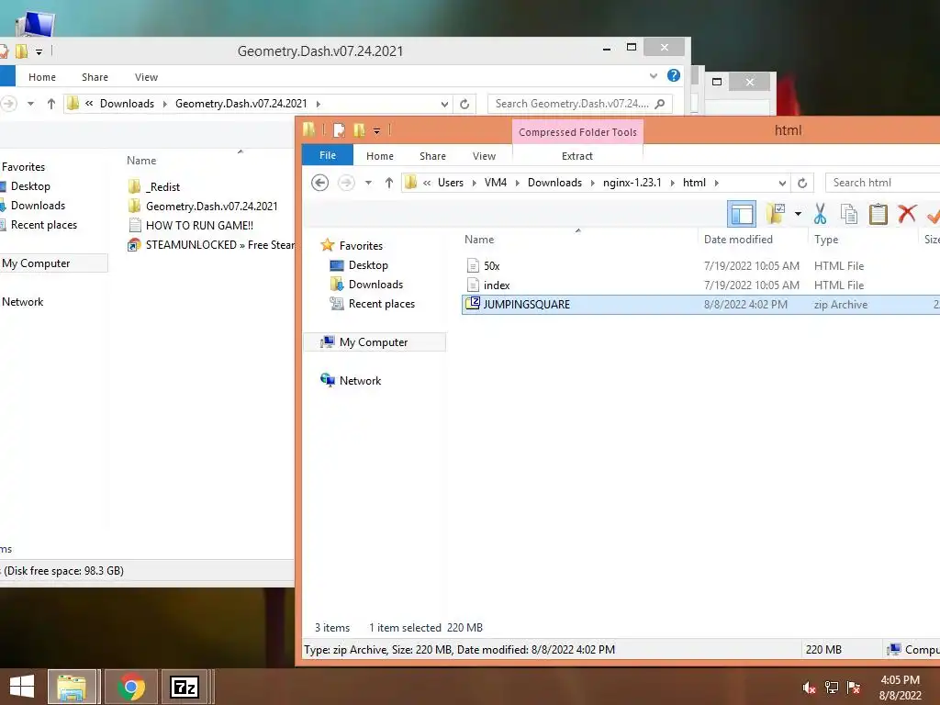Select _Redist folder
This screenshot has height=705, width=940.
[x=163, y=187]
